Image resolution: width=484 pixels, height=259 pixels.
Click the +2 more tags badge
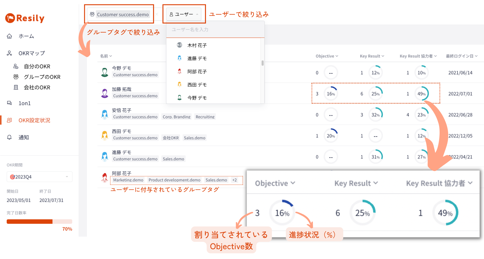234,180
